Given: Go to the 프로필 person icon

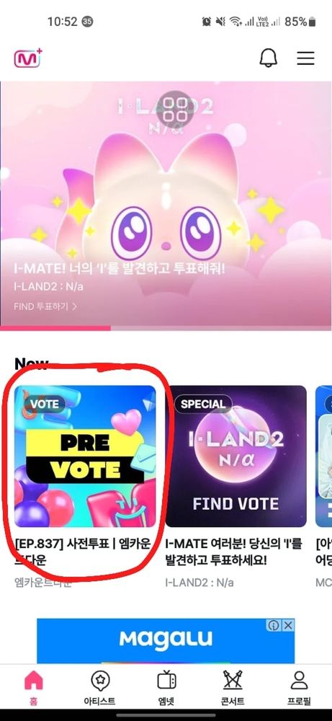Looking at the screenshot, I should click(x=299, y=689).
